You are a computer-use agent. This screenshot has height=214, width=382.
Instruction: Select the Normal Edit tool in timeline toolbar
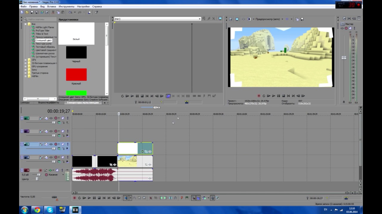click(x=126, y=198)
